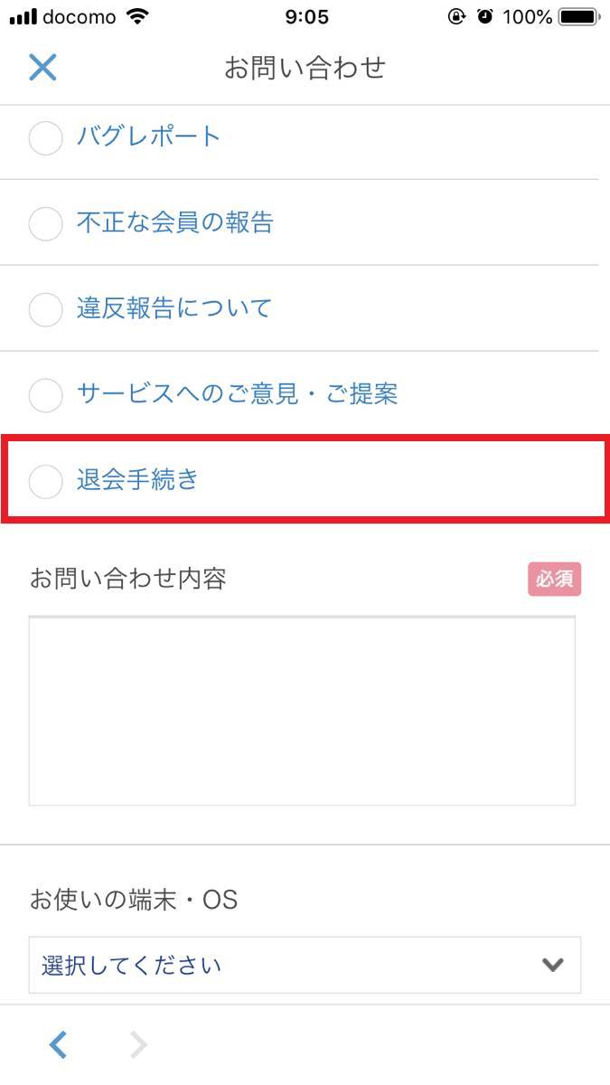
Task: Tap the alarm clock status icon
Action: pos(485,17)
